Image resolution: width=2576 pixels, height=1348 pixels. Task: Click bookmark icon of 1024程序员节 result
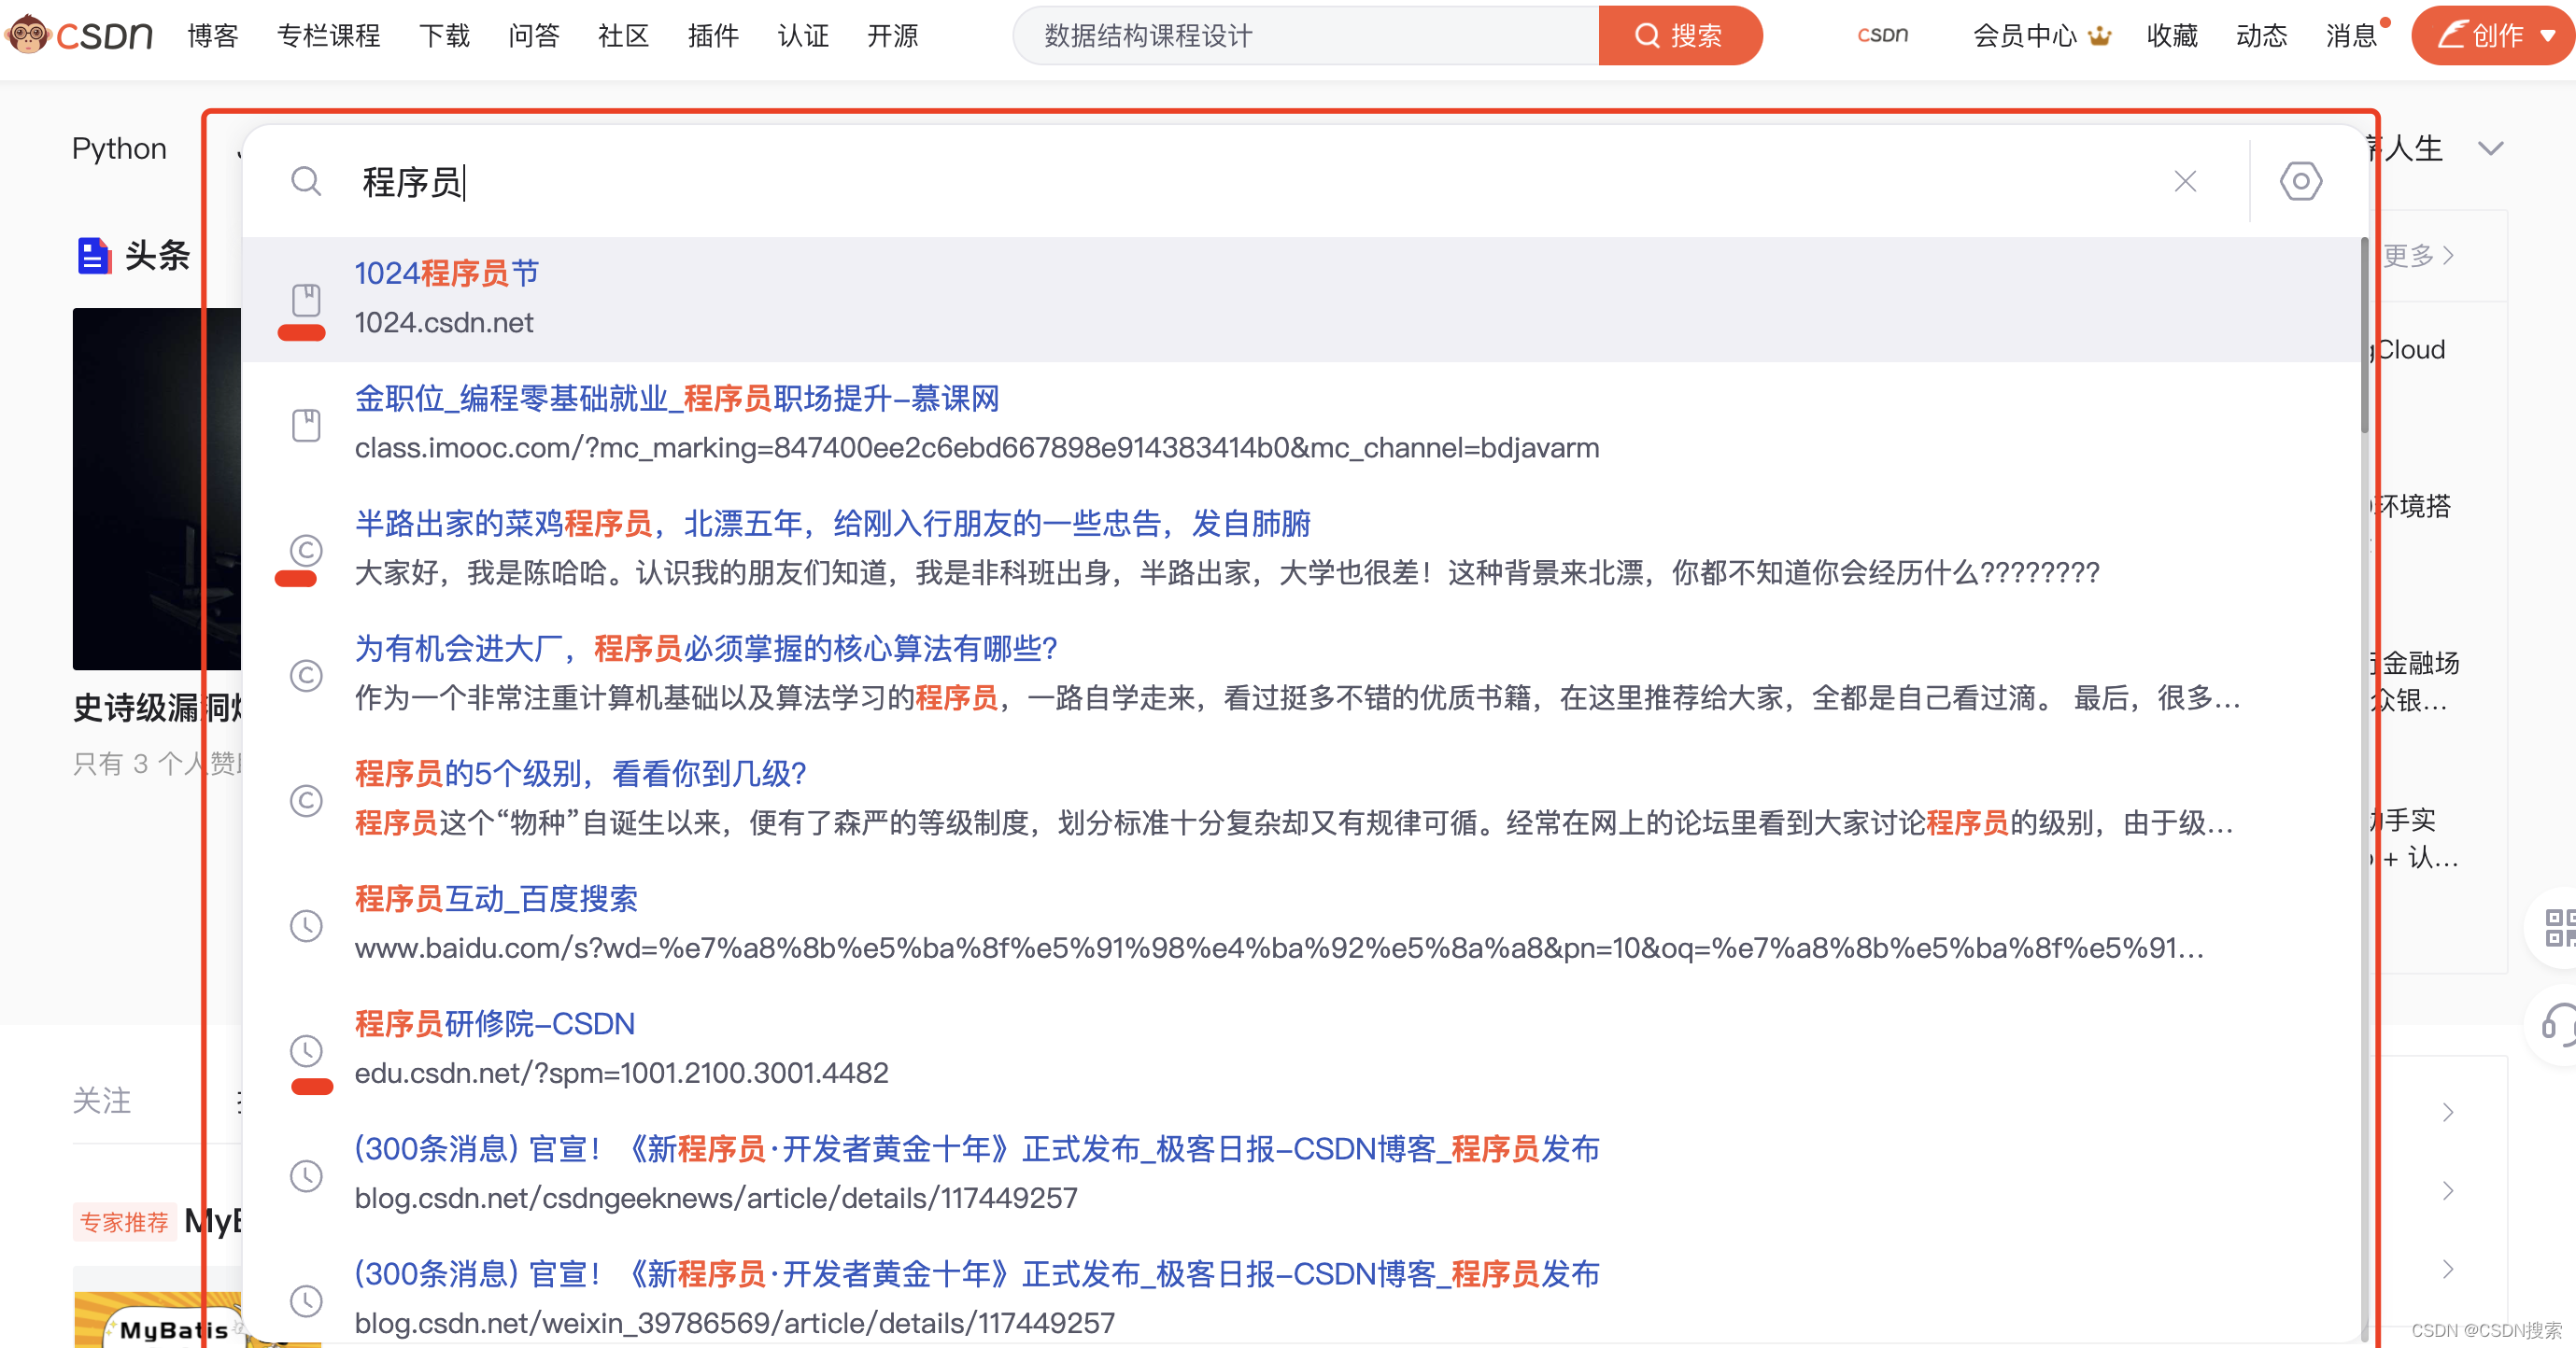(x=306, y=299)
